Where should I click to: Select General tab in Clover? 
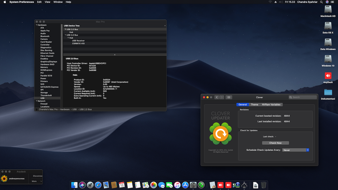tap(243, 104)
